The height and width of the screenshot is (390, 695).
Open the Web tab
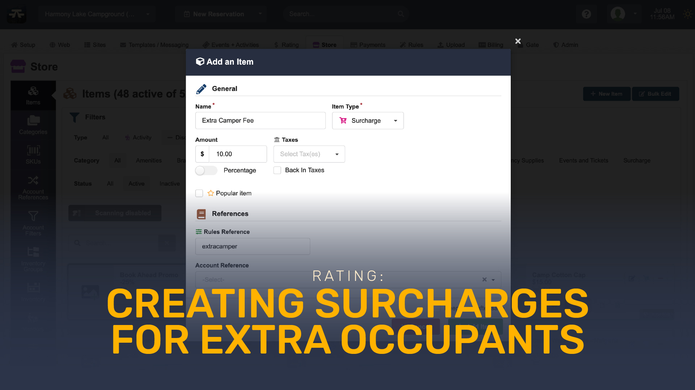coord(60,45)
